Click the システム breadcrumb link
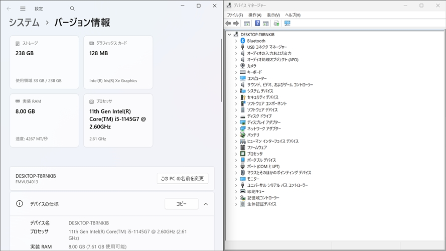 (25, 23)
